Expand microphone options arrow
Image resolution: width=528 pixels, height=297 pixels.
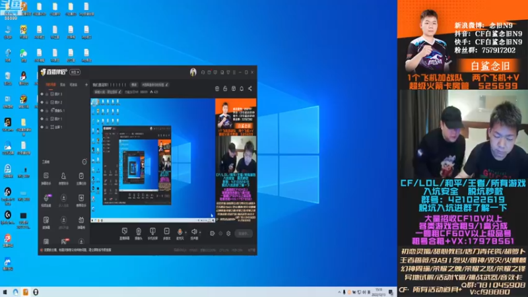(x=185, y=232)
